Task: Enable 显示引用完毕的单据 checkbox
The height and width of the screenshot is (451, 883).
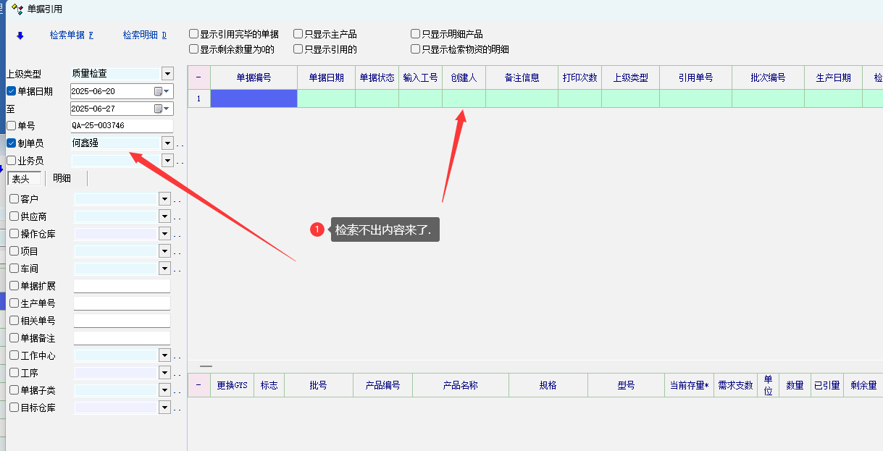Action: click(x=193, y=34)
